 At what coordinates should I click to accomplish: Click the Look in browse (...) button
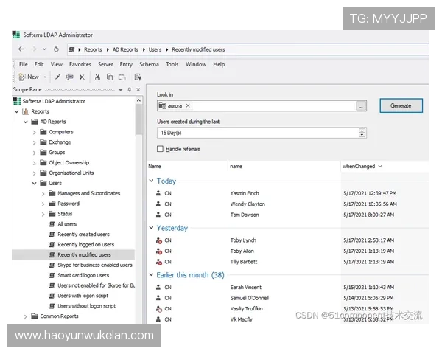361,106
